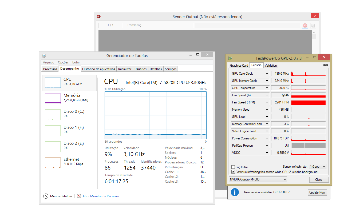Open the Memory Used sensor dropdown
This screenshot has width=352, height=213.
(x=267, y=110)
